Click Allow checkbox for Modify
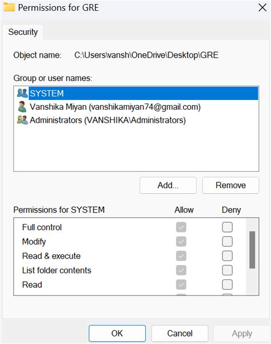 [x=181, y=242]
